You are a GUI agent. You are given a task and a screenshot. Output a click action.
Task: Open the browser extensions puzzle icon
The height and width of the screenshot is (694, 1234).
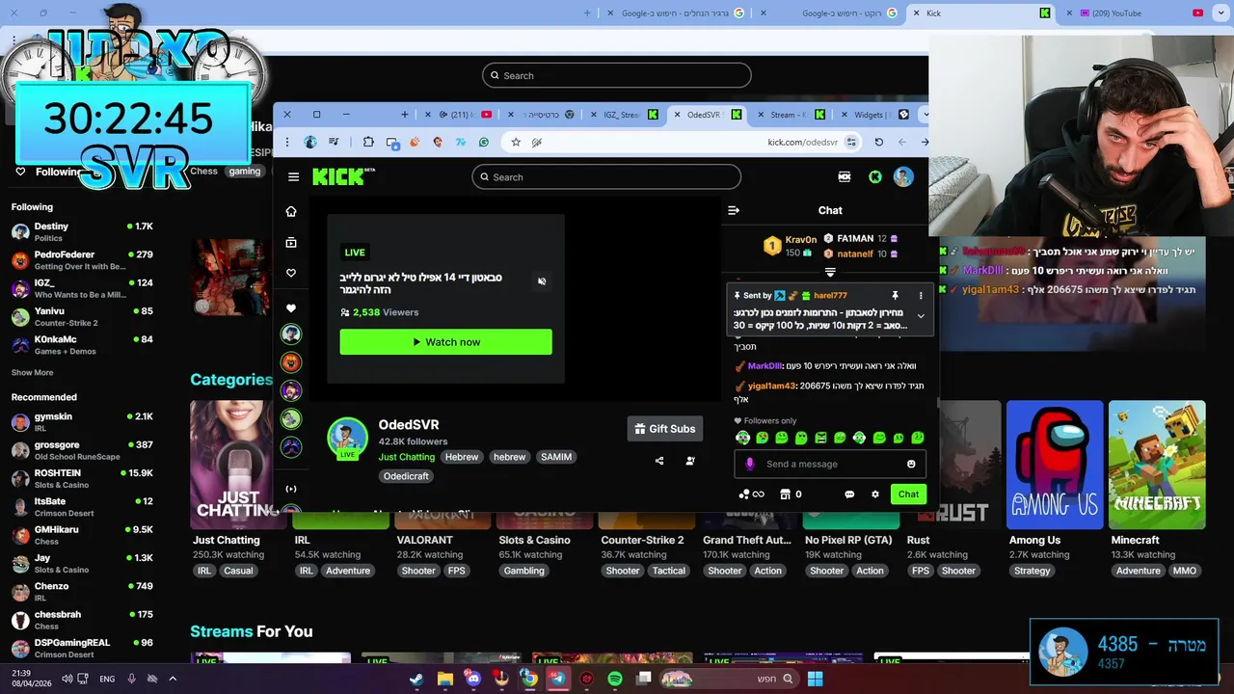tap(368, 142)
